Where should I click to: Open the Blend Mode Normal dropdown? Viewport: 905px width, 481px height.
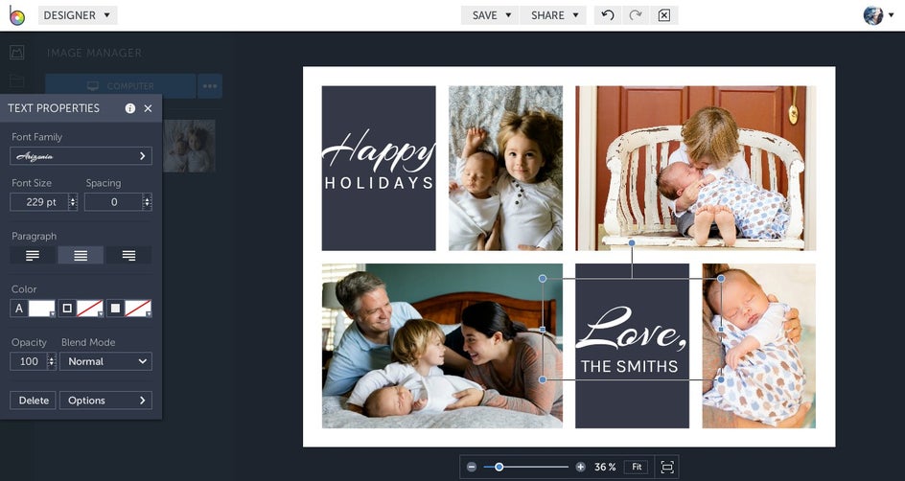[105, 361]
